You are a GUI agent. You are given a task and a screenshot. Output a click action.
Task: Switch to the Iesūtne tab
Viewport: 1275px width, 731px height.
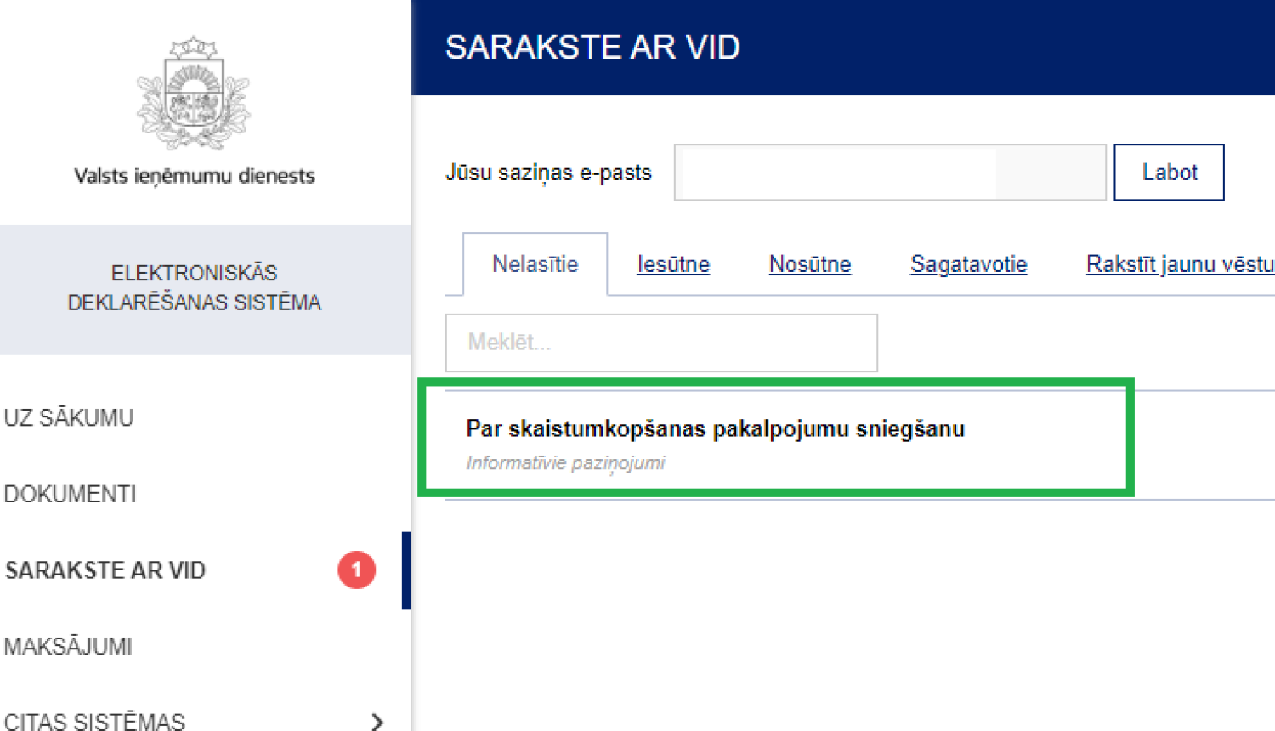673,263
